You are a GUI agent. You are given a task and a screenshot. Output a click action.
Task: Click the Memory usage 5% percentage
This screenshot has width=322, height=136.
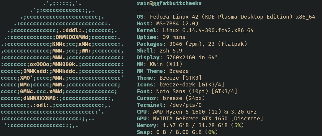click(x=237, y=125)
